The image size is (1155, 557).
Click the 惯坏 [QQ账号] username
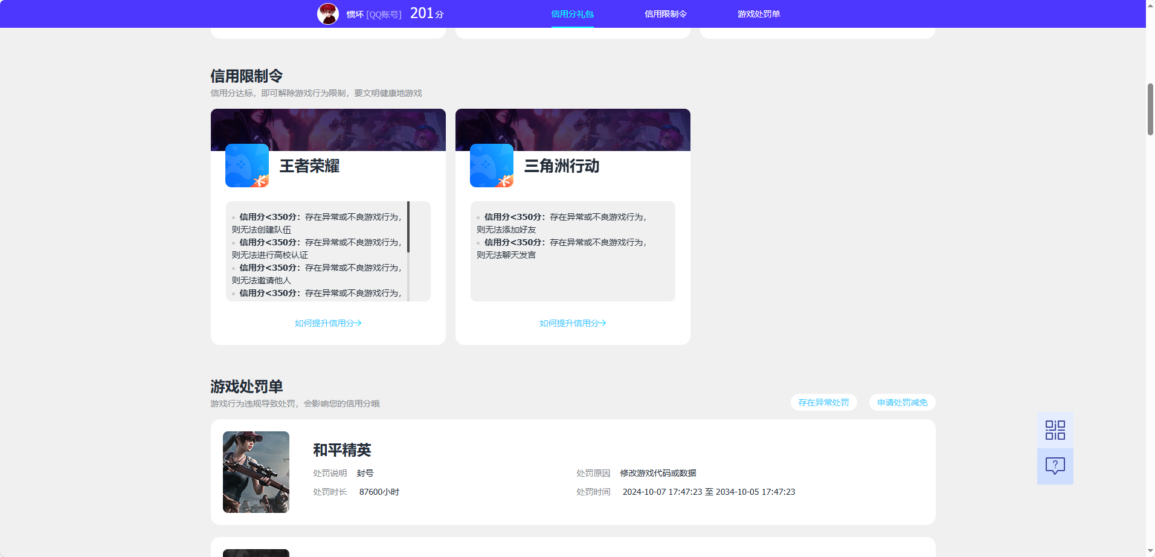click(x=373, y=14)
